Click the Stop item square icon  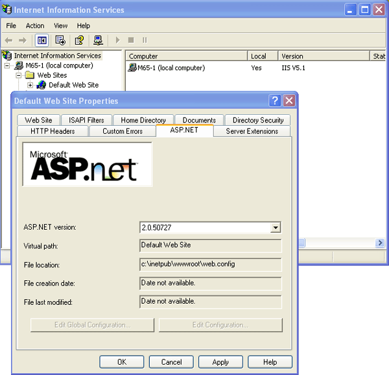(131, 40)
